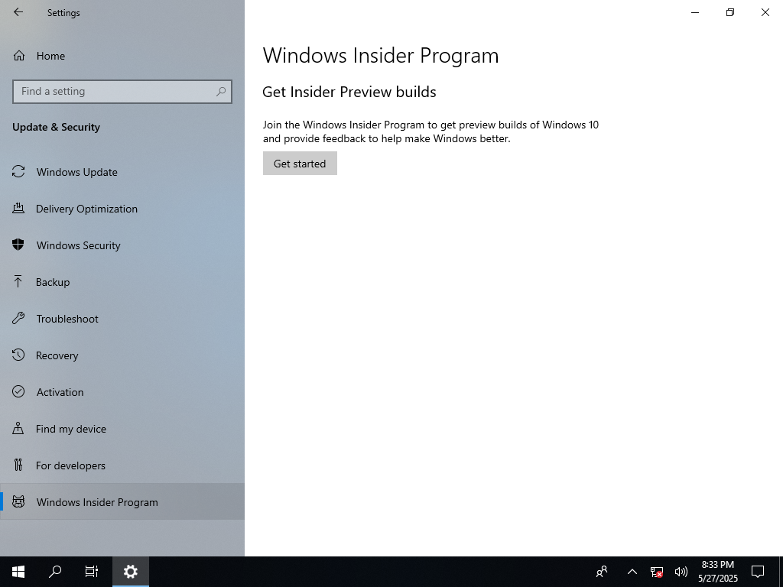Viewport: 783px width, 587px height.
Task: Select Activation menu item
Action: click(x=122, y=392)
